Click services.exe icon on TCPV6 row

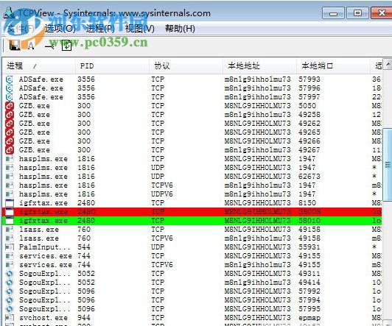pos(10,265)
